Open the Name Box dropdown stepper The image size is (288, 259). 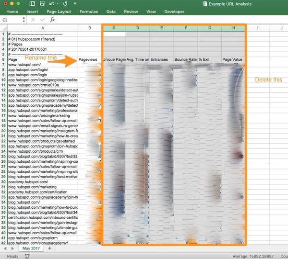[25, 20]
